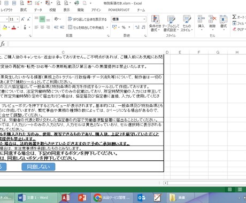The width and height of the screenshot is (246, 203).
Task: Toggle center text alignment
Action: (x=42, y=27)
